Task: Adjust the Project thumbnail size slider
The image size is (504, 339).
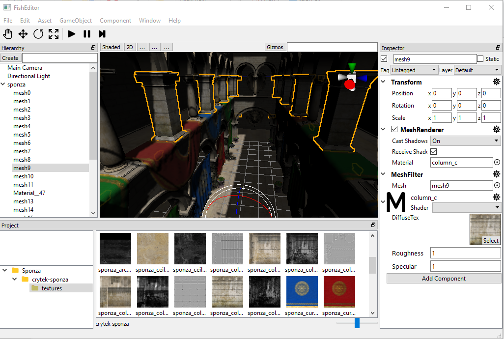Action: coord(357,323)
